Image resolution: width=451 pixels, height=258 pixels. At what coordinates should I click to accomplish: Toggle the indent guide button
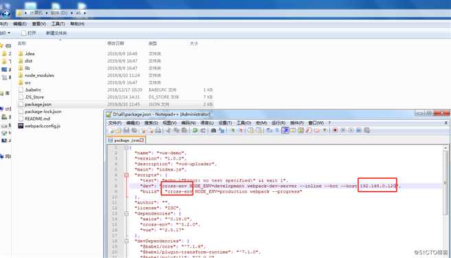tap(285, 131)
